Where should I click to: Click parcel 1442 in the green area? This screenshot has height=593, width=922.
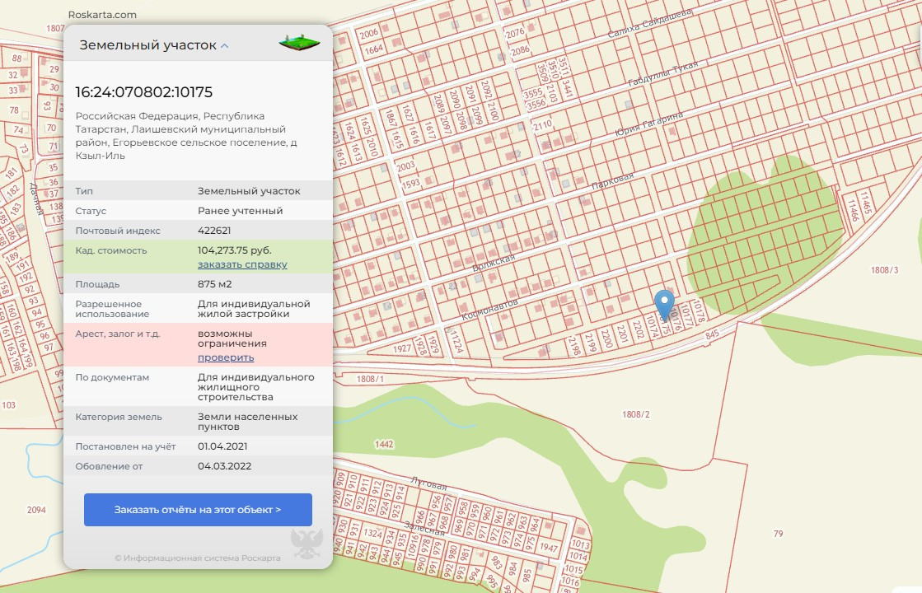click(x=384, y=445)
